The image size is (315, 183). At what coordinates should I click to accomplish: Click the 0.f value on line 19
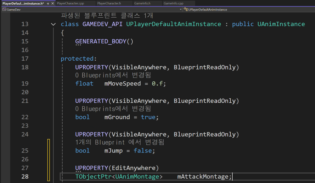click(x=157, y=83)
